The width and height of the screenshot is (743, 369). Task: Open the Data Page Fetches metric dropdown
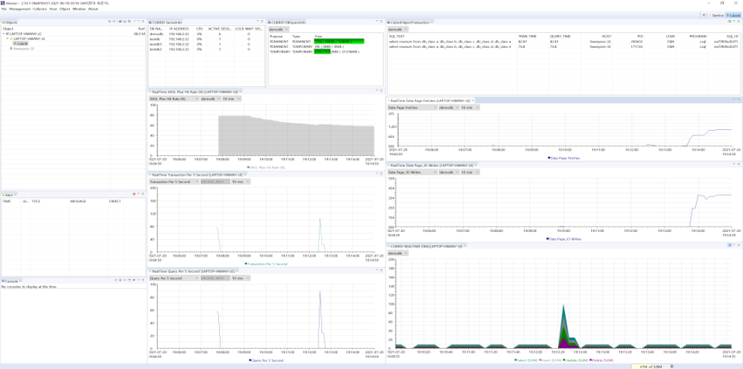[412, 107]
